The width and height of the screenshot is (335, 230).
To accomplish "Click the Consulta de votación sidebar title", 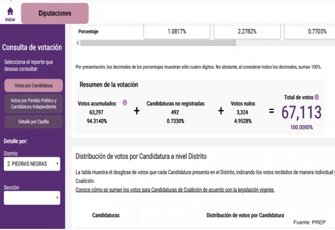I will tap(32, 47).
